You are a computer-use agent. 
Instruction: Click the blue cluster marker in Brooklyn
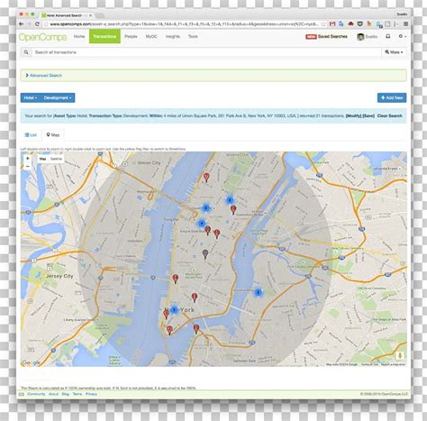pyautogui.click(x=258, y=292)
